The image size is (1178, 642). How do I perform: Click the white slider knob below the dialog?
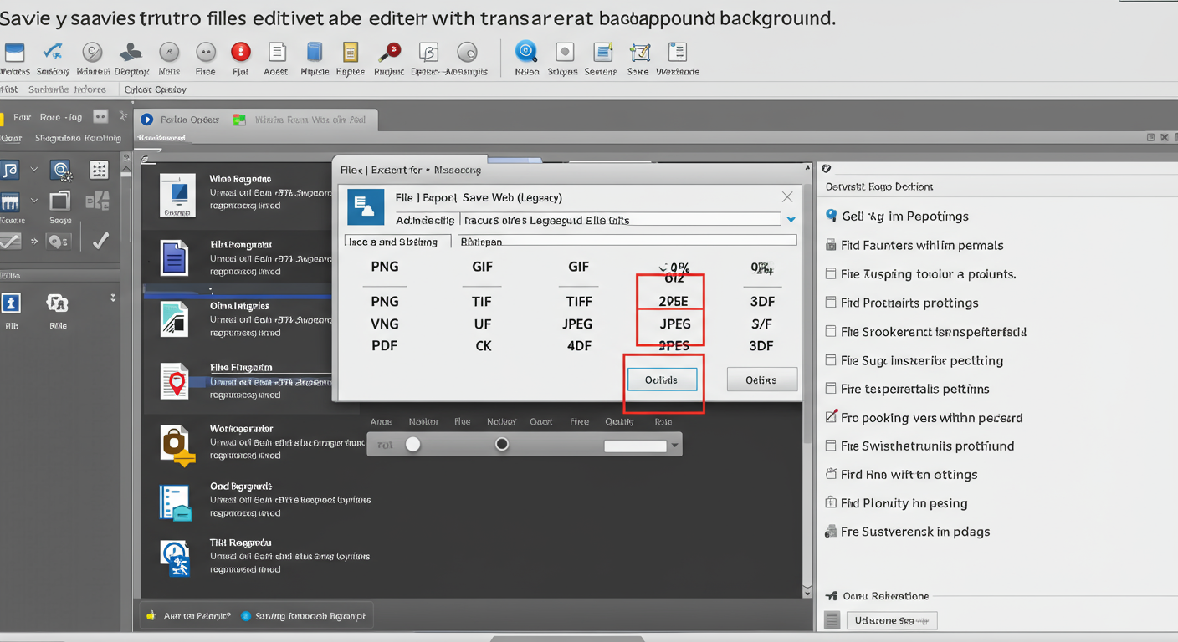(x=413, y=445)
